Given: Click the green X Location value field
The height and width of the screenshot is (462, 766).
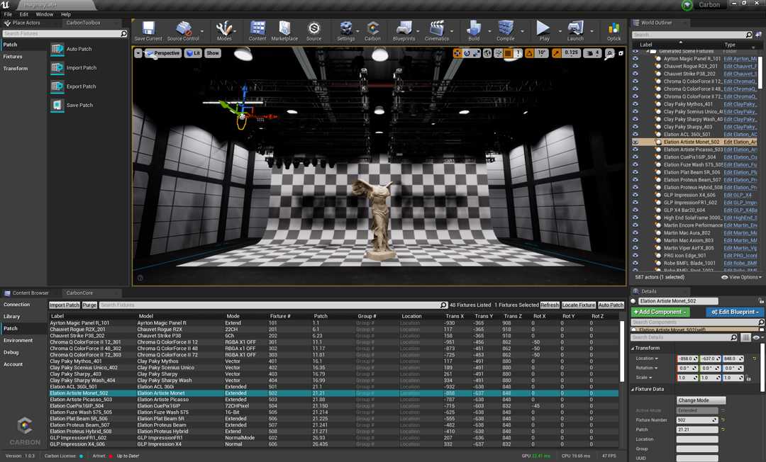Looking at the screenshot, I should pyautogui.click(x=709, y=359).
